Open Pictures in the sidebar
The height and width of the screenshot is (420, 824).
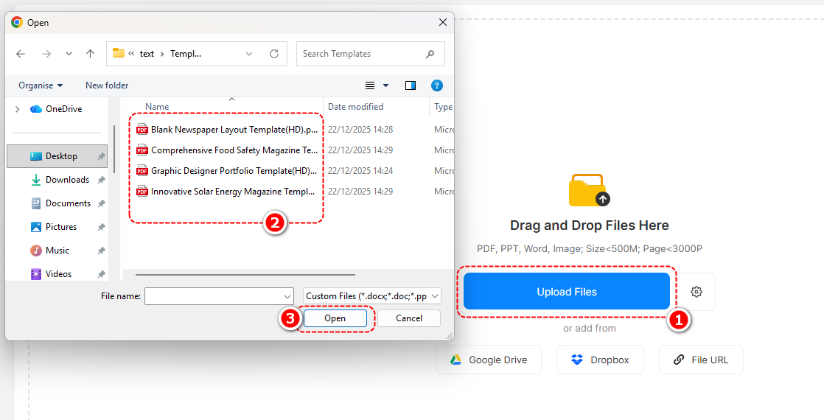(x=54, y=227)
